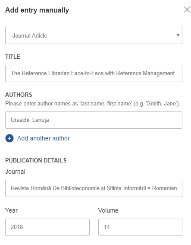
Task: Focus the Volume field showing 14
Action: click(x=140, y=227)
